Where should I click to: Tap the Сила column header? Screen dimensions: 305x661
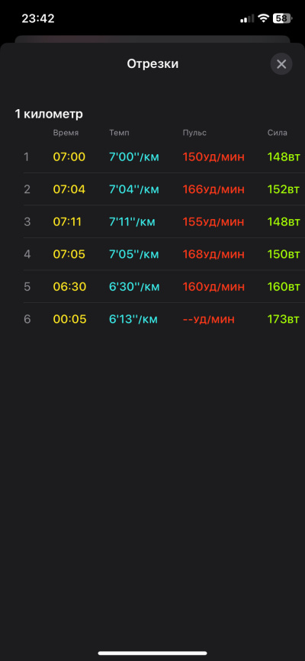[x=278, y=133]
